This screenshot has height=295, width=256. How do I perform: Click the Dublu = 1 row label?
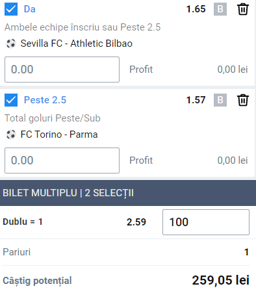(23, 222)
